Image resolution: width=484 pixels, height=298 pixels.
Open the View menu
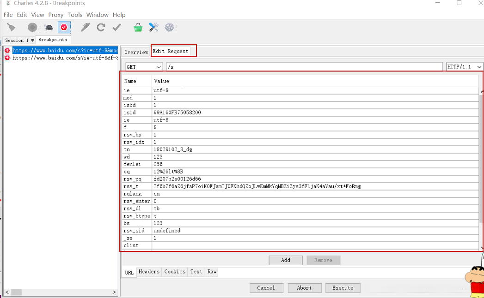37,15
